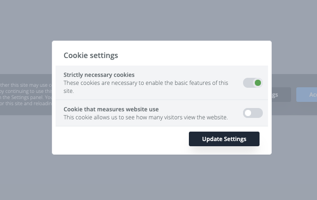Toggle the Strictly necessary cookies switch
Image resolution: width=317 pixels, height=200 pixels.
253,83
